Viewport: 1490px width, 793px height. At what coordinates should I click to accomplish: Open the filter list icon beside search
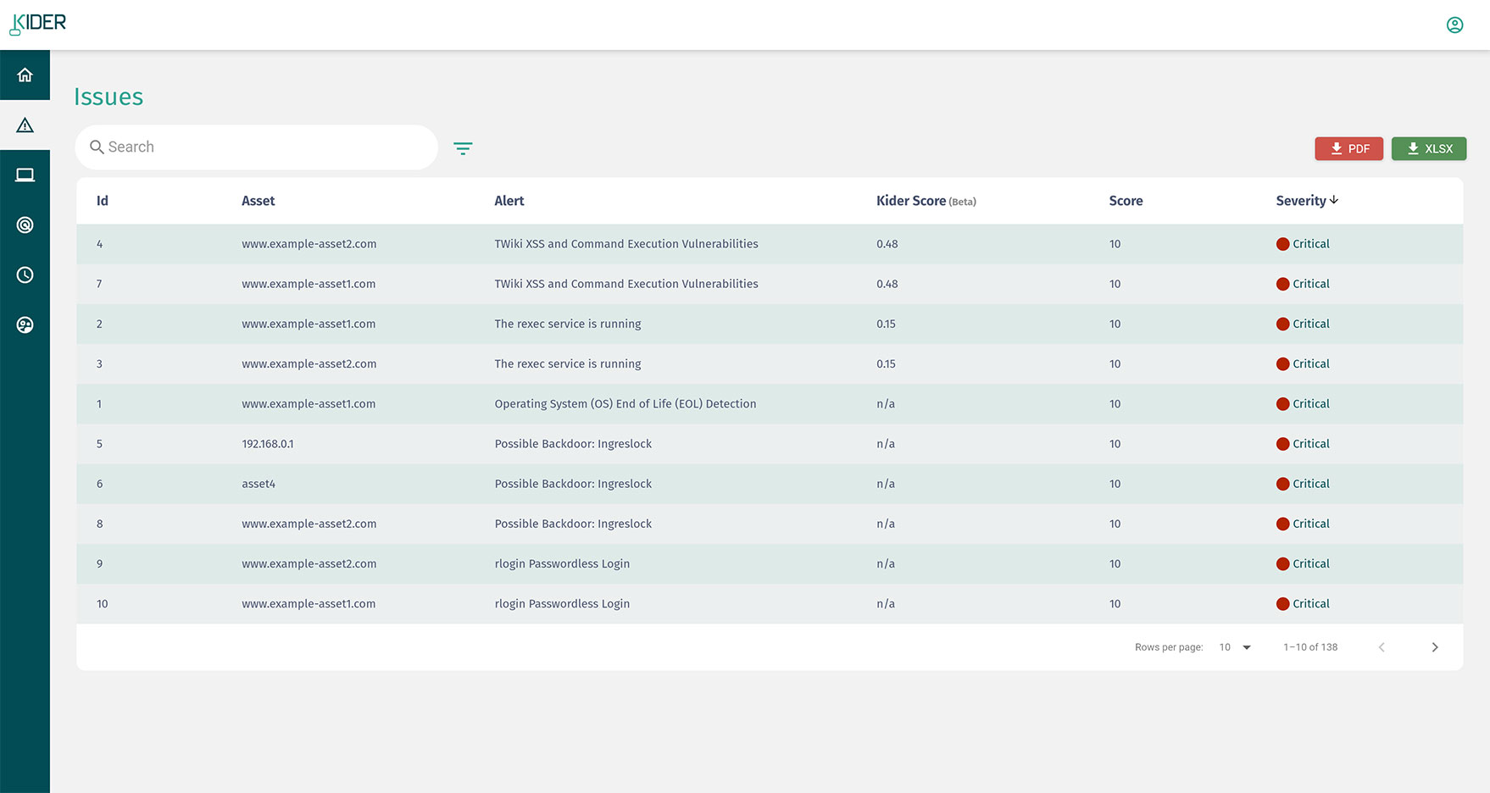pyautogui.click(x=463, y=148)
